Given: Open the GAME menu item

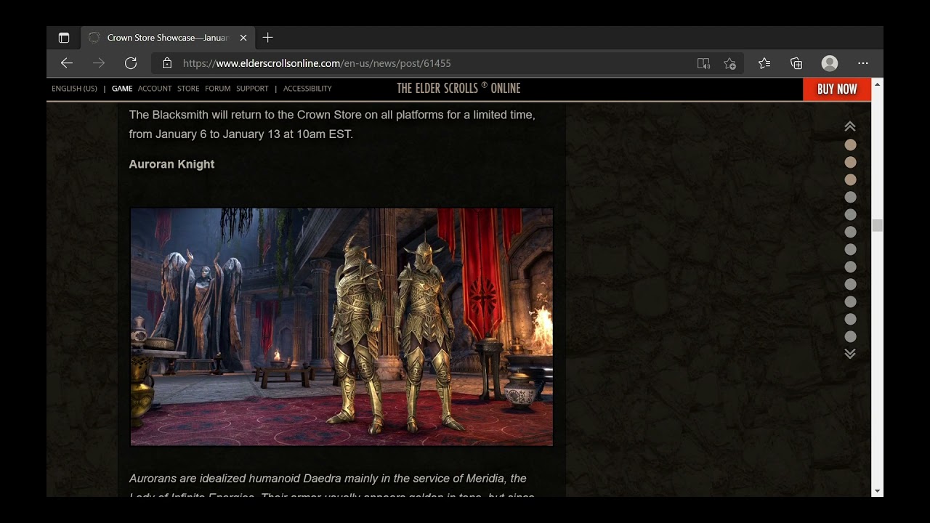Looking at the screenshot, I should click(122, 89).
